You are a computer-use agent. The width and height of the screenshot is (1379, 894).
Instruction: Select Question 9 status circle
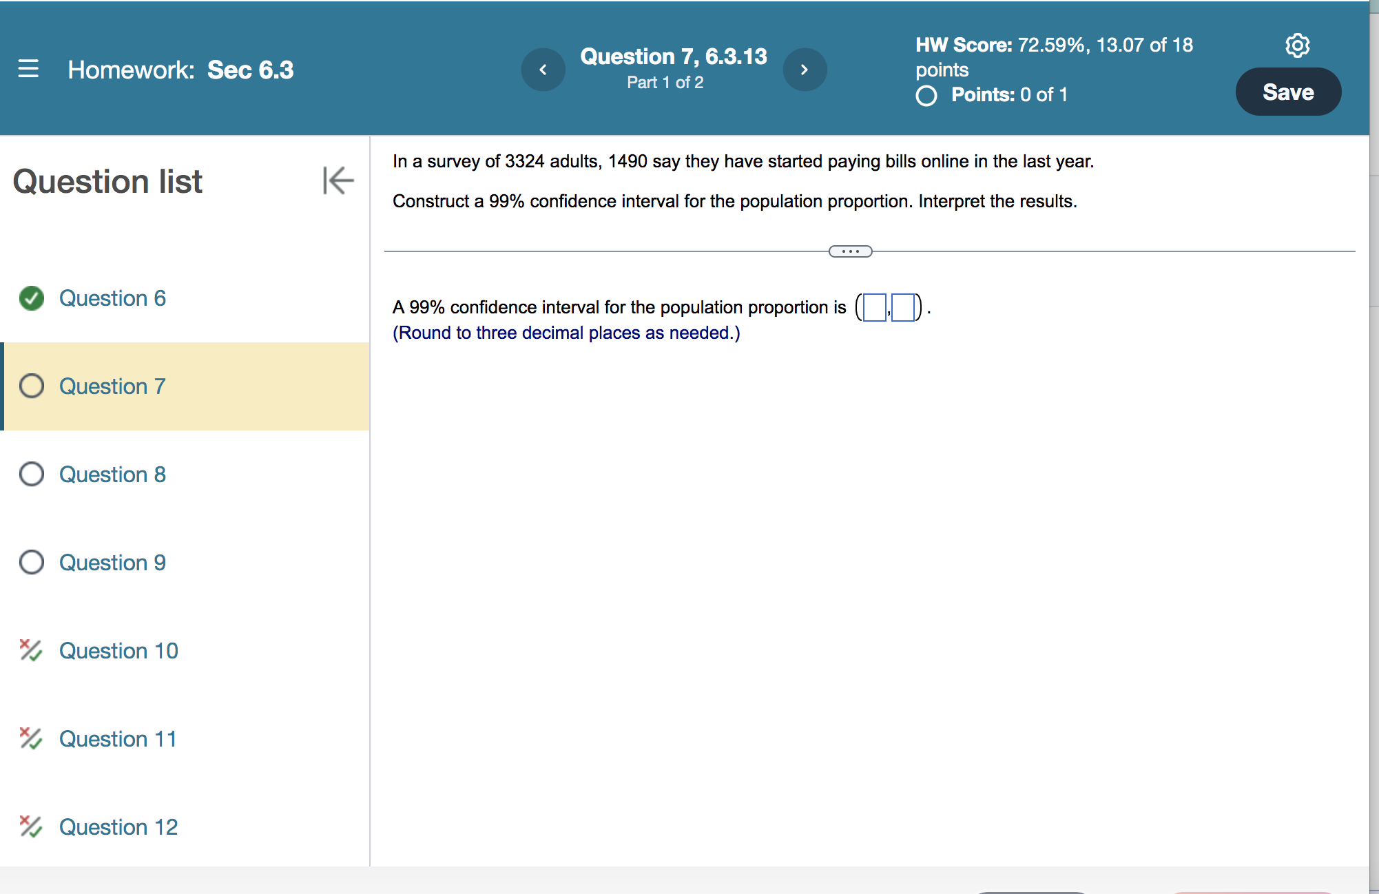click(32, 563)
